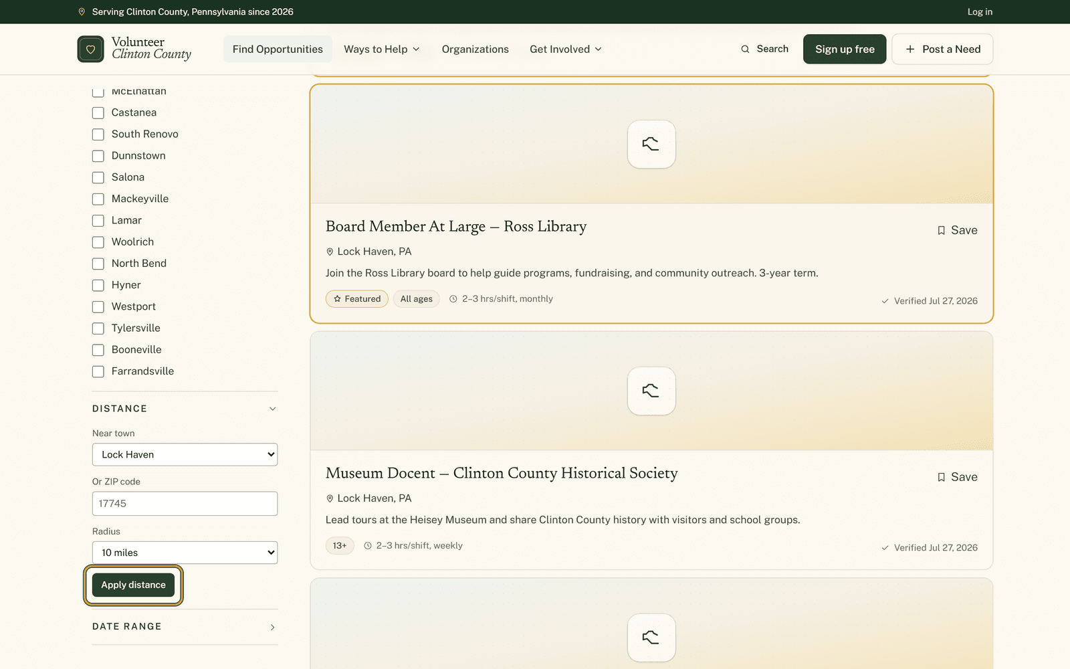Collapse the Distance filter section
Screen dimensions: 1070x669
[x=185, y=409]
